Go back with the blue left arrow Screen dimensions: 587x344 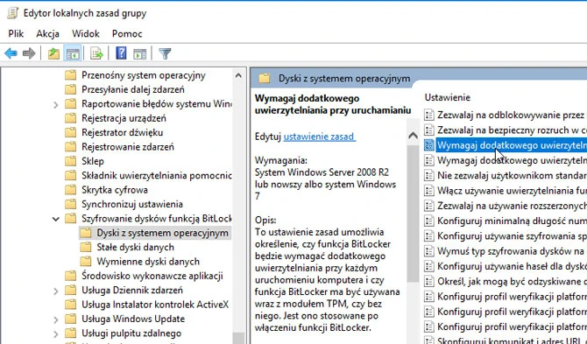11,53
